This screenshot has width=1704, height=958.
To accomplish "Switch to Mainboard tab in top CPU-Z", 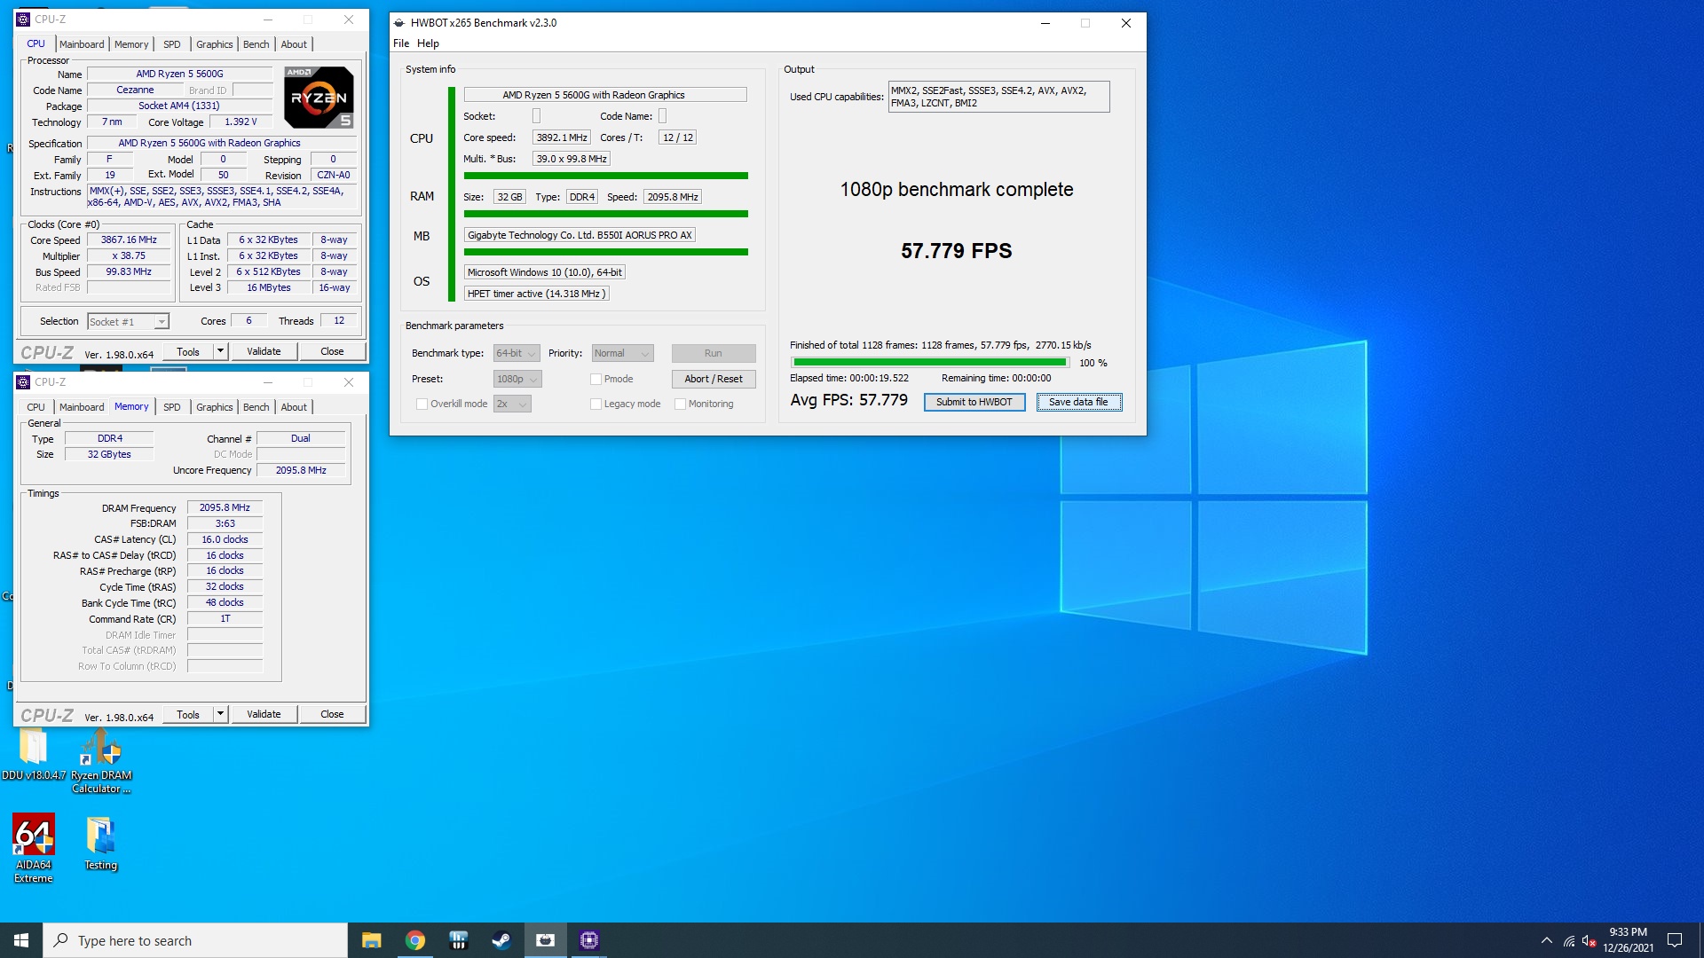I will (82, 44).
